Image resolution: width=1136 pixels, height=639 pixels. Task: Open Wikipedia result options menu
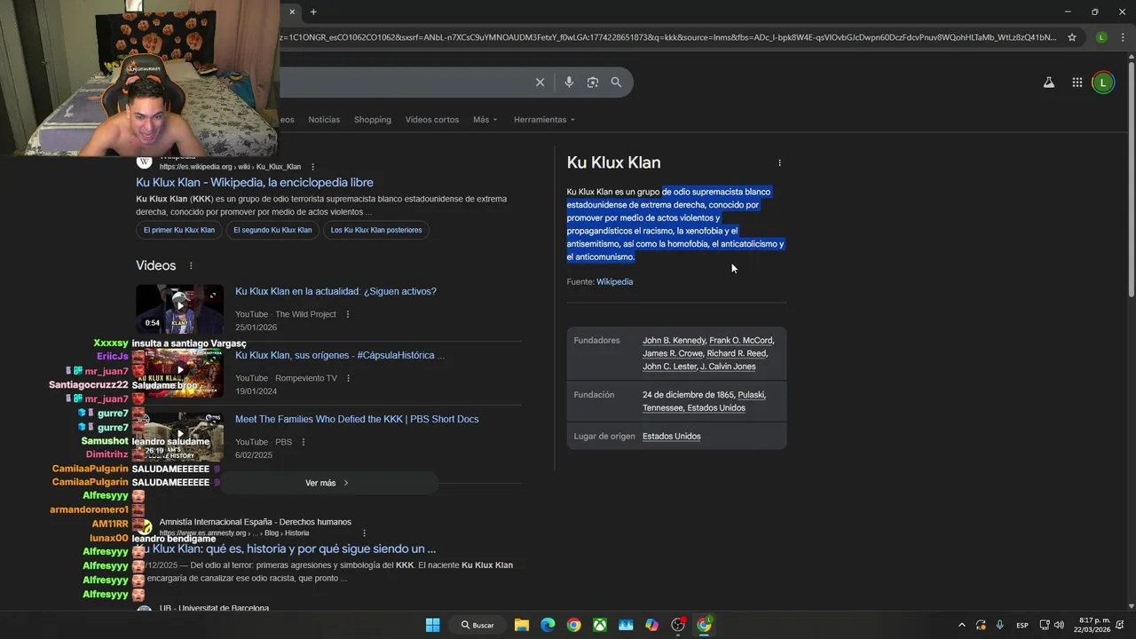(312, 167)
